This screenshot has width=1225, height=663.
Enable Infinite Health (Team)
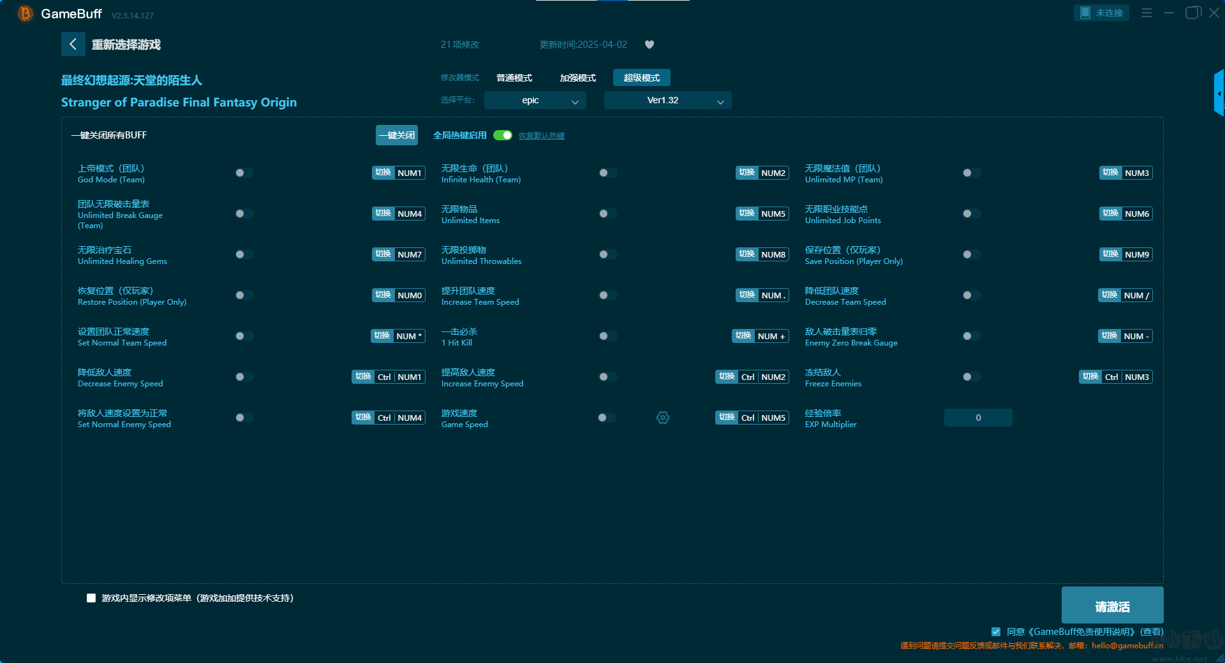point(608,173)
